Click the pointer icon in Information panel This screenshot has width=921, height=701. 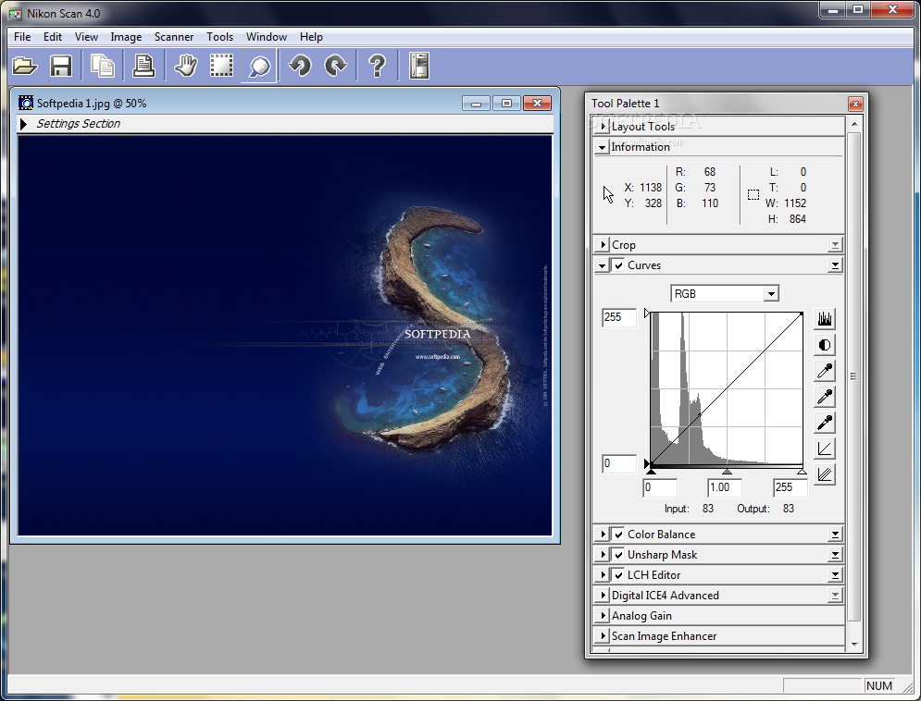(608, 195)
